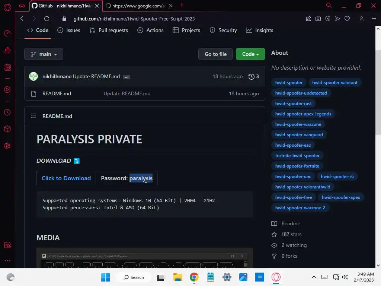View the 187 stars list
The width and height of the screenshot is (381, 286).
[x=286, y=234]
